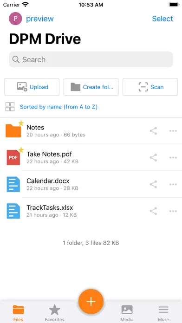The width and height of the screenshot is (182, 323).
Task: Share the Take Notes.pdf file
Action: pyautogui.click(x=153, y=158)
